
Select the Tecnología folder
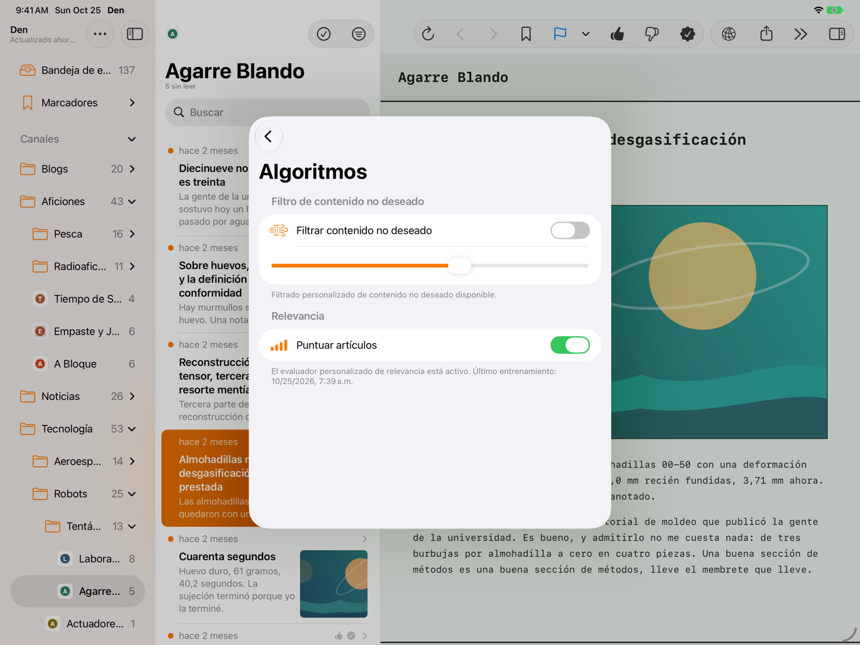pyautogui.click(x=77, y=429)
